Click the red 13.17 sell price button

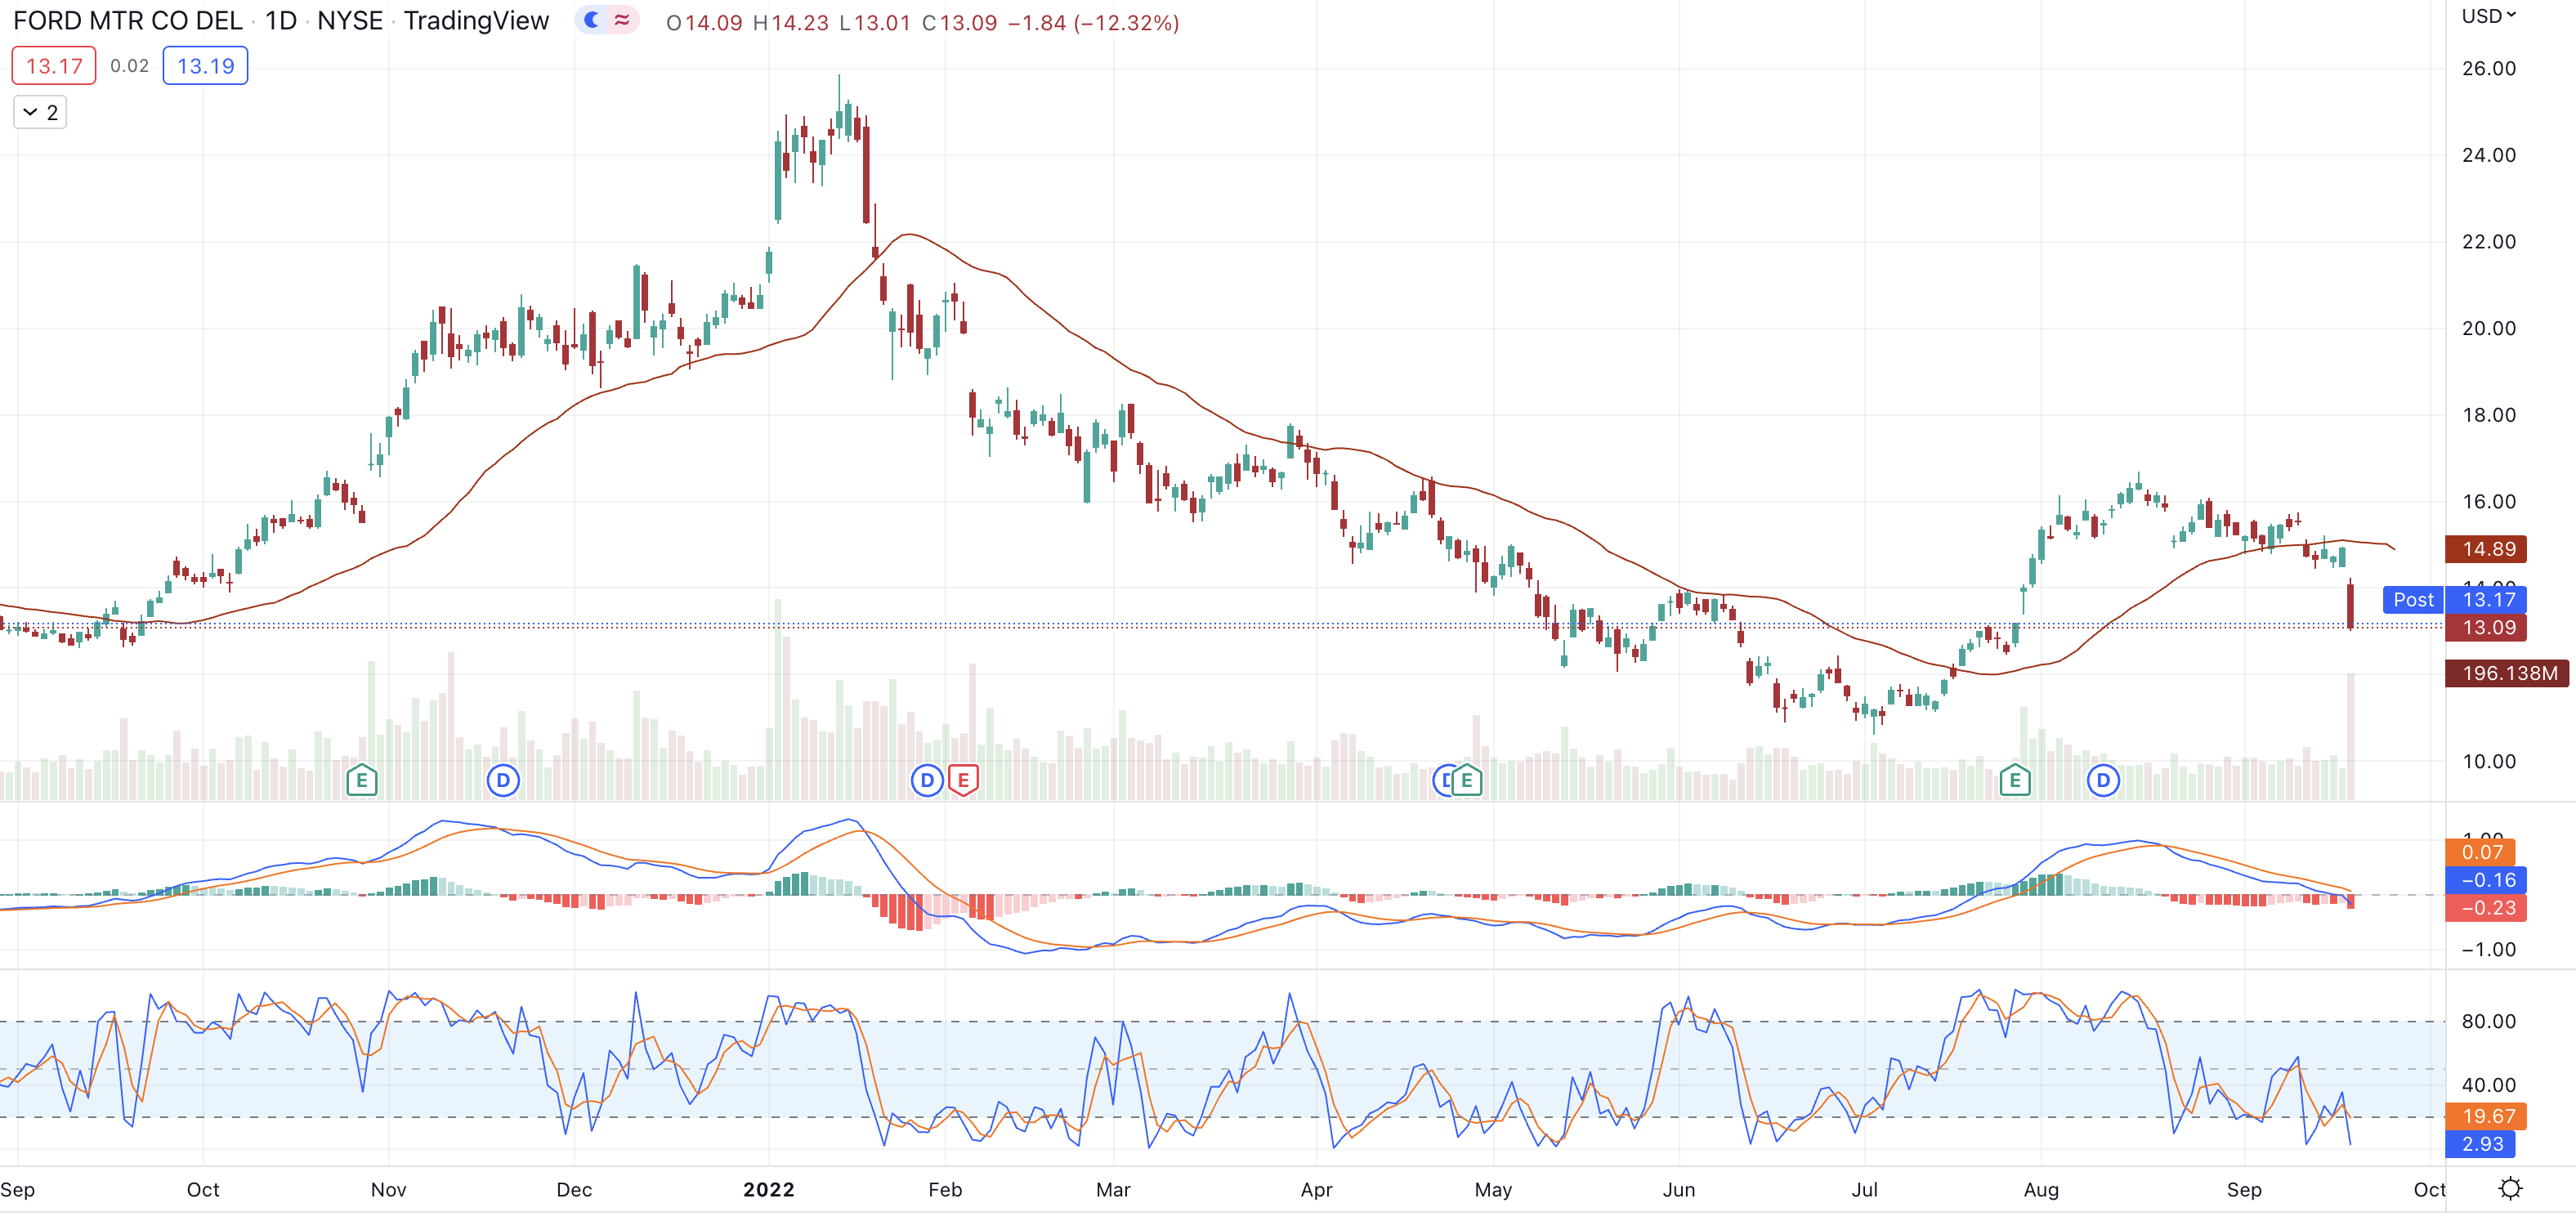pyautogui.click(x=54, y=66)
